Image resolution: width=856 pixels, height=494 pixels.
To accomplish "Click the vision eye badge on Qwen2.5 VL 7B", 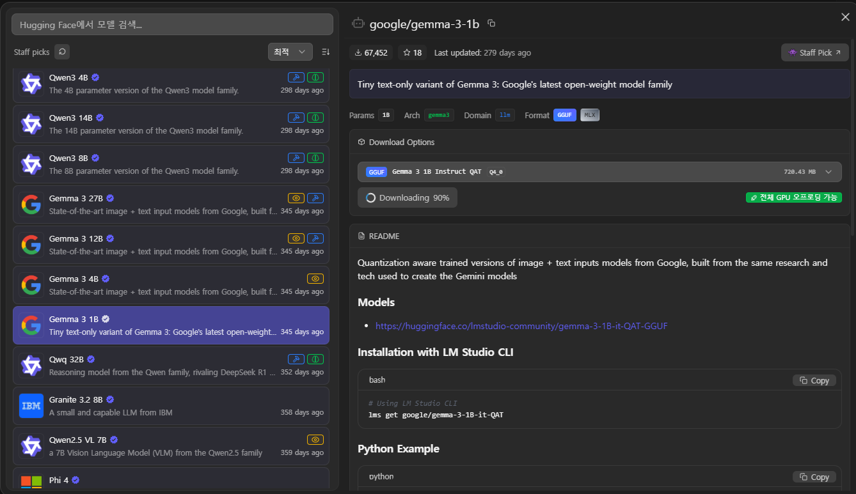I will click(x=315, y=440).
